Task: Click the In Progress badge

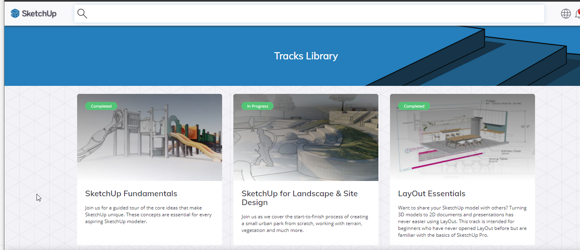Action: [257, 106]
